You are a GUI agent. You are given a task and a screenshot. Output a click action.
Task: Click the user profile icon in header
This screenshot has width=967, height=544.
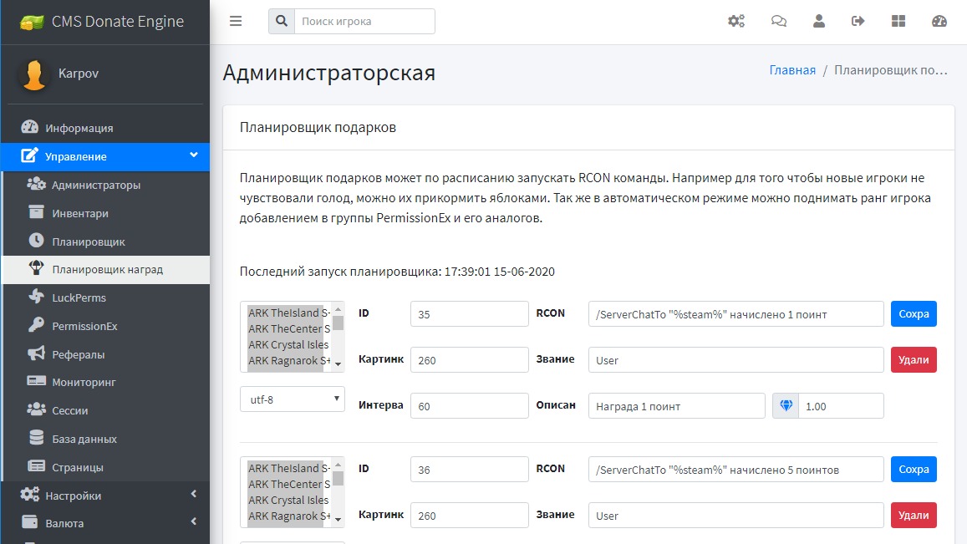(x=819, y=22)
